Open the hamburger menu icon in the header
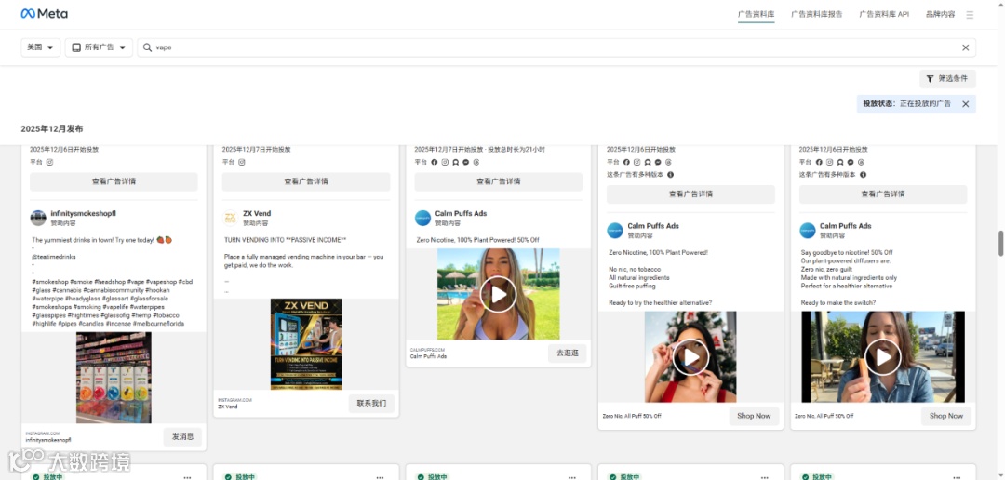Viewport: 1005px width, 480px height. (x=970, y=14)
